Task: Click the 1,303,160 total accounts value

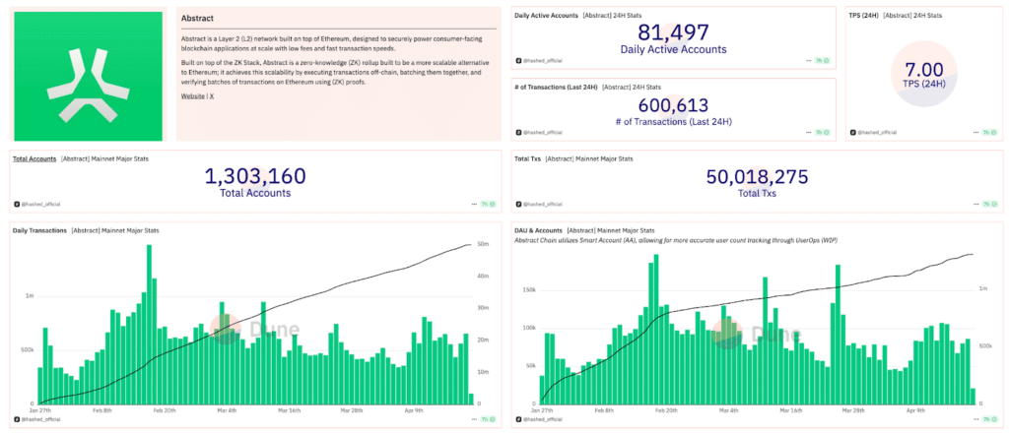Action: click(x=255, y=176)
